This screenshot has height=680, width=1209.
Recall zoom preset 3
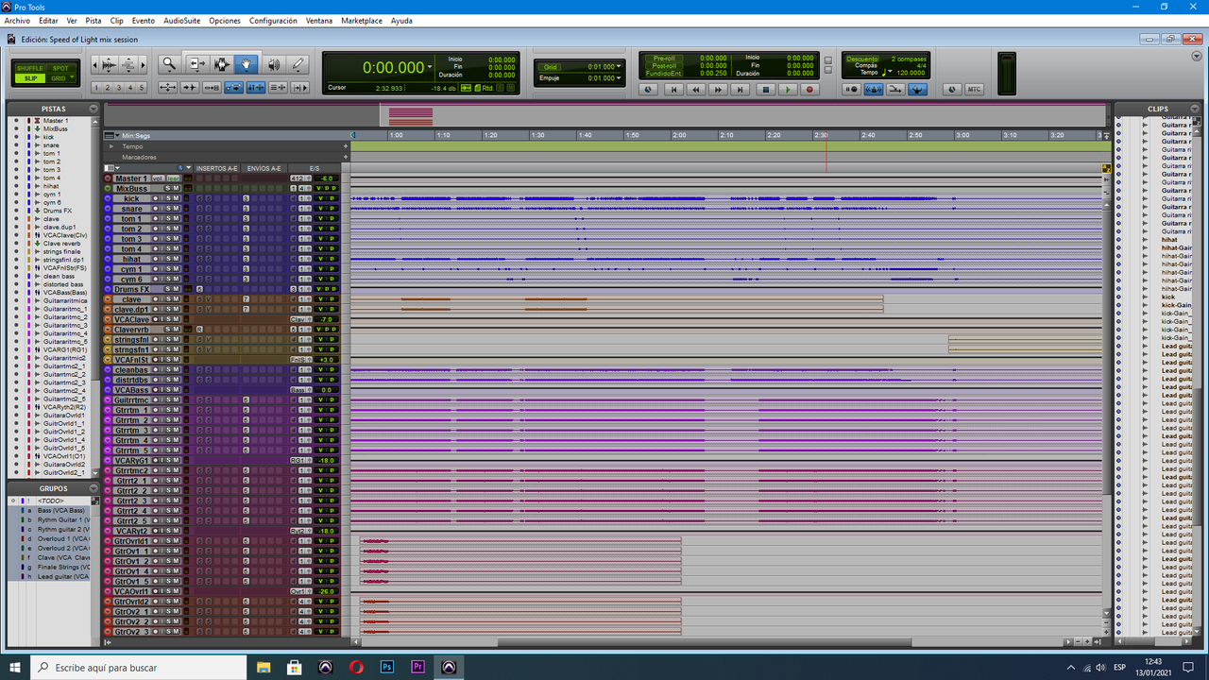click(x=119, y=87)
